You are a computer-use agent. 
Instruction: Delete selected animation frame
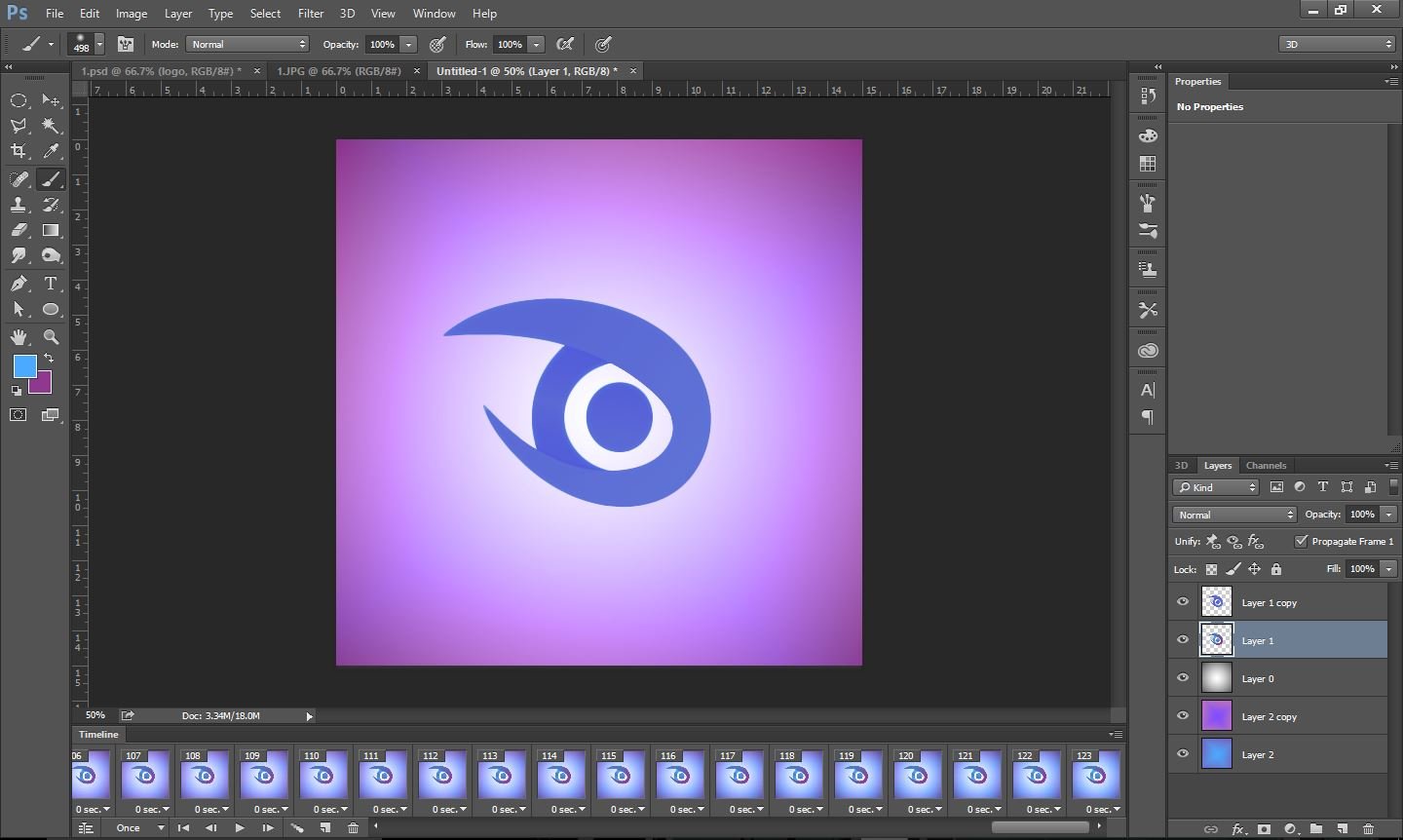tap(353, 828)
